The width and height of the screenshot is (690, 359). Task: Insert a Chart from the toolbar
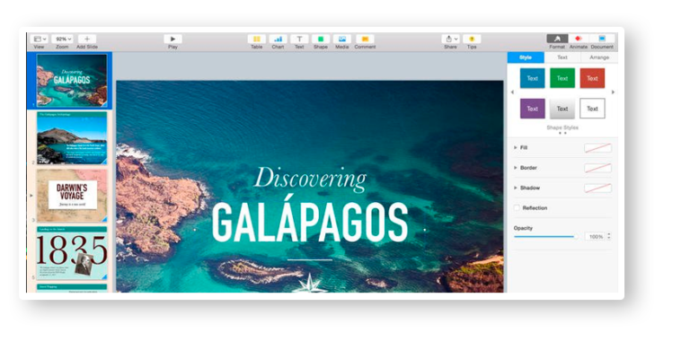click(278, 39)
